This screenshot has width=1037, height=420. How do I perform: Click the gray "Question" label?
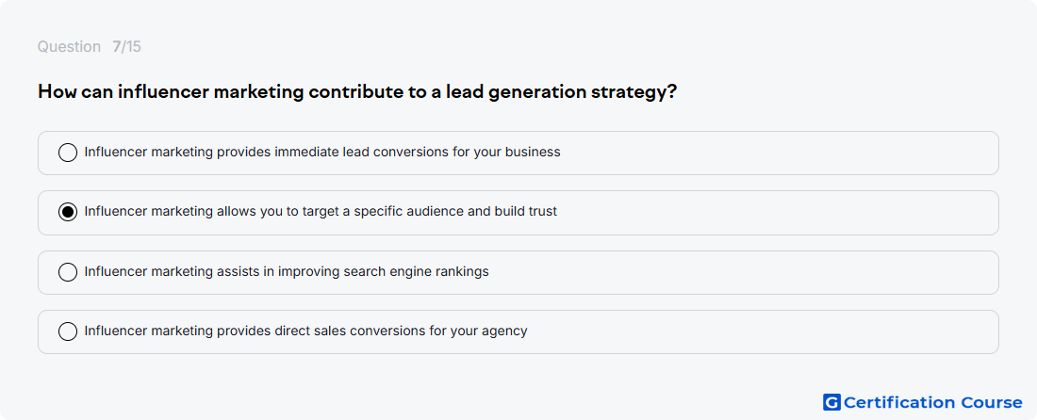coord(69,47)
